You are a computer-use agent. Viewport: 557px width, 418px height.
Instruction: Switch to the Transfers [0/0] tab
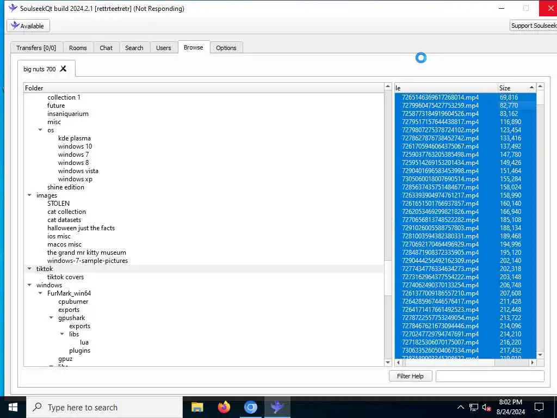(36, 48)
